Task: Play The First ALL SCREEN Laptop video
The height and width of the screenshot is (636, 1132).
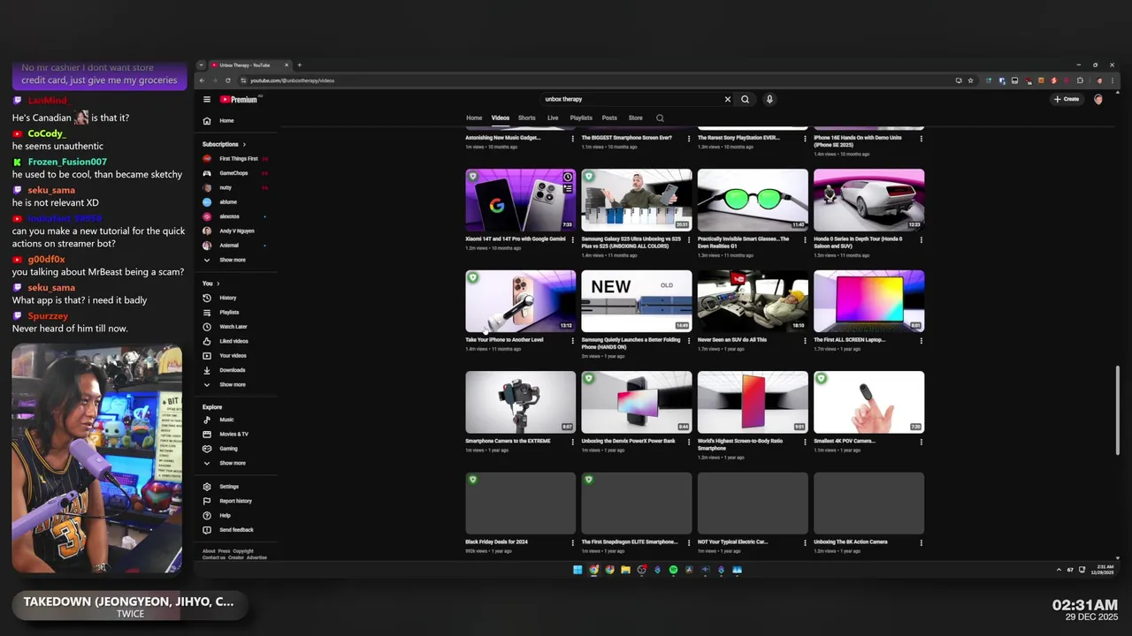Action: [869, 301]
